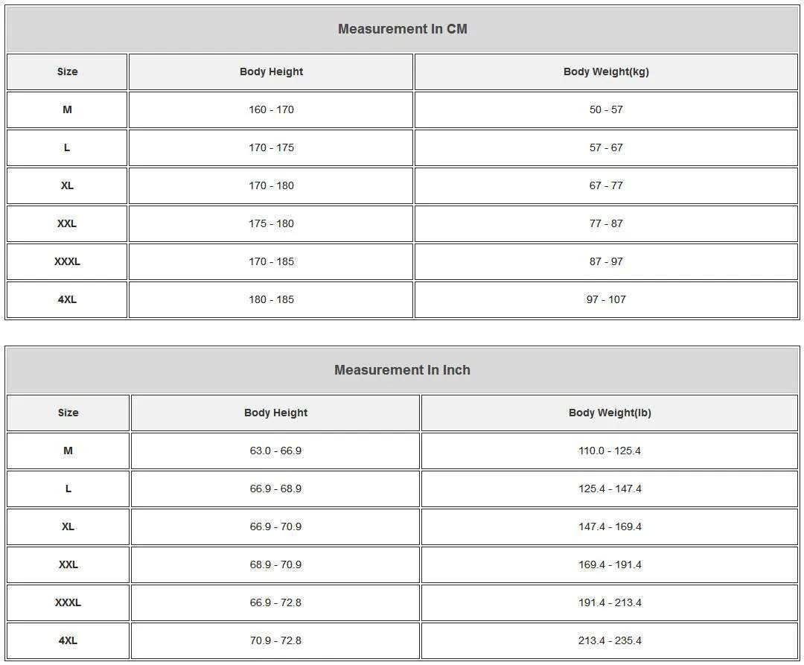Click the 63.0 - 66.9 height cell
Viewport: 804px width, 665px height.
(275, 451)
